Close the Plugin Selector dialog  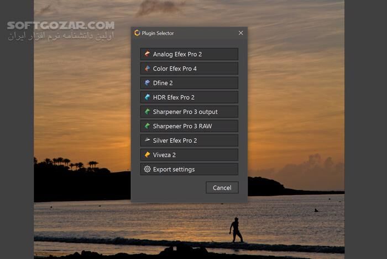pyautogui.click(x=240, y=33)
